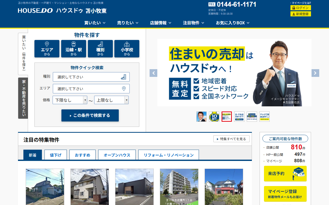The height and width of the screenshot is (205, 329).
Task: Select the テレビCM放送中 carousel thumbnail
Action: (264, 117)
